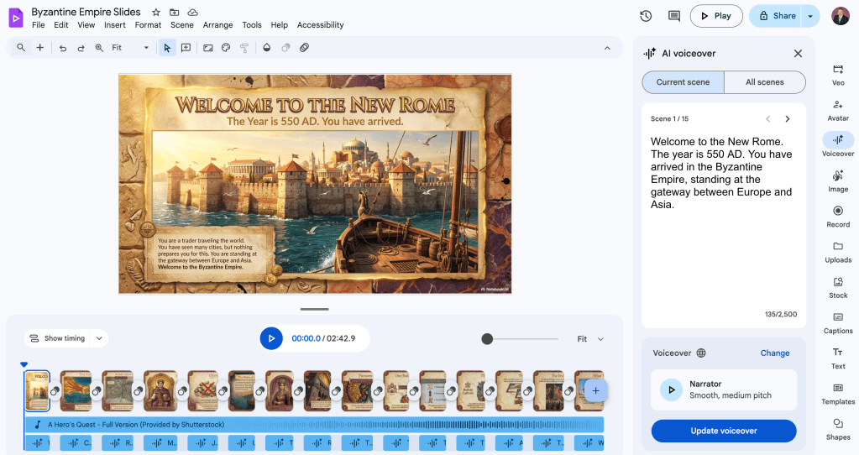Viewport: 859px width, 455px height.
Task: Switch to the All scenes toggle
Action: coord(764,82)
